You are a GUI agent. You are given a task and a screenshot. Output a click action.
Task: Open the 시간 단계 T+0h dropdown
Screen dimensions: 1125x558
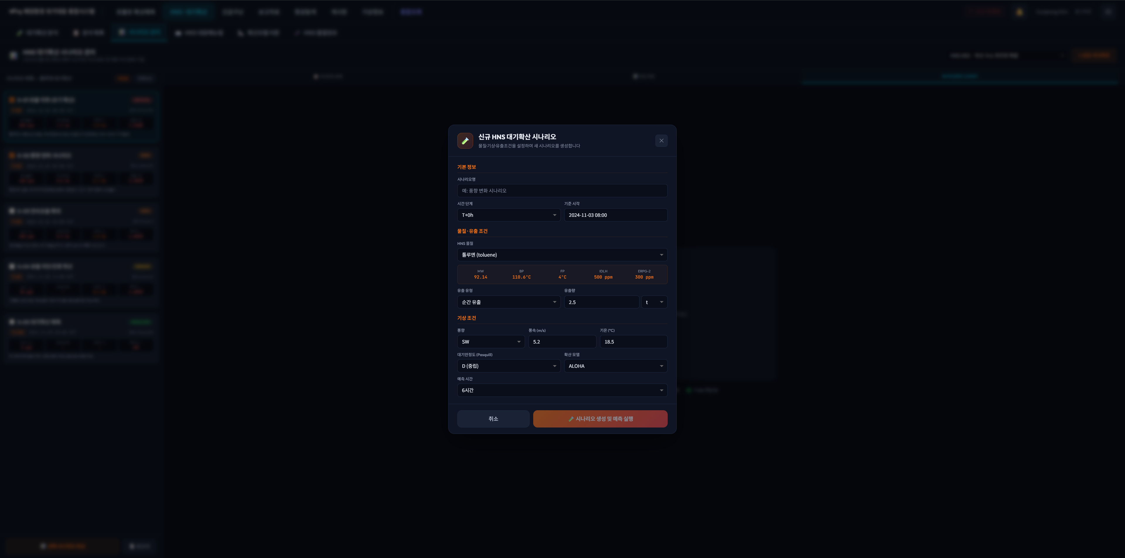click(508, 215)
